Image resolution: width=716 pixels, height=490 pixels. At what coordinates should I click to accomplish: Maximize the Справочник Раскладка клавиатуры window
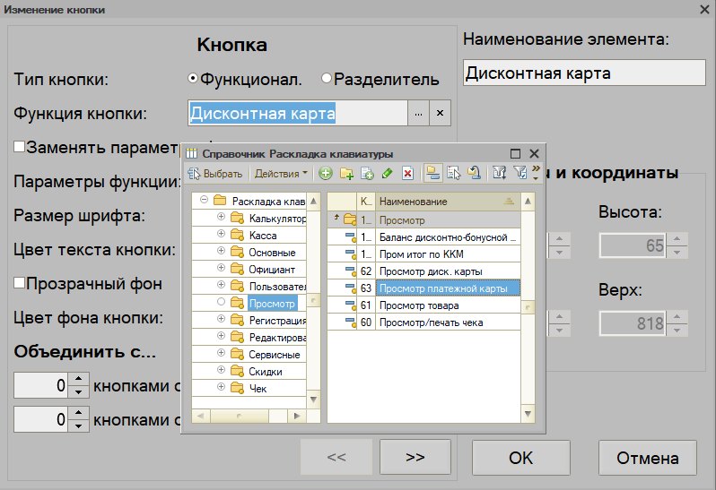point(515,153)
